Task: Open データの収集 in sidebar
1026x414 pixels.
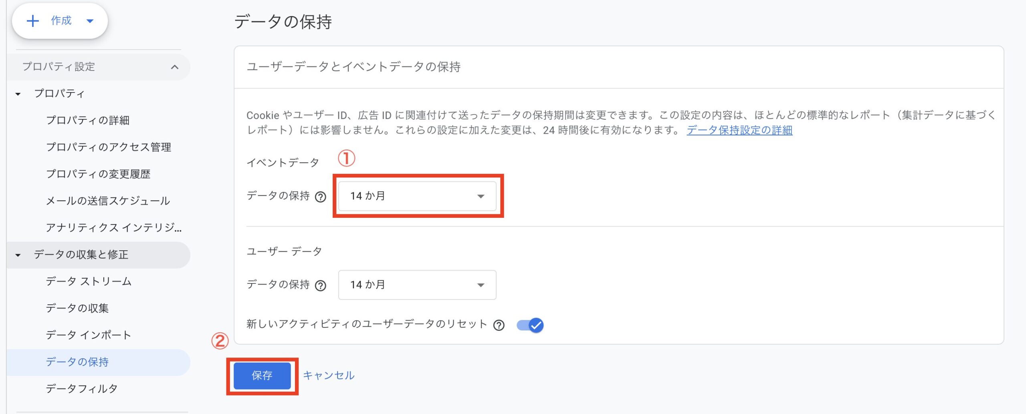Action: [x=77, y=308]
